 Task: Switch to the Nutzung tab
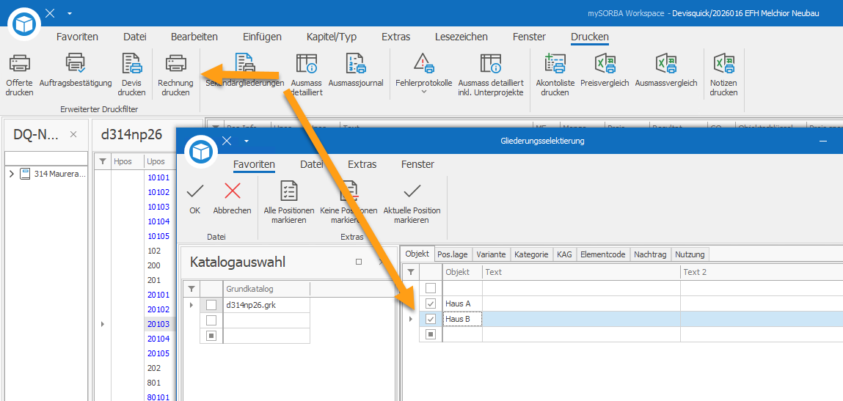[x=690, y=254]
